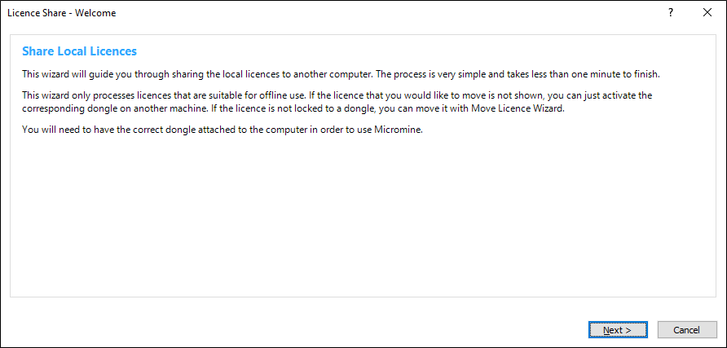Click the 'Licence Share - Welcome' title bar
727x348 pixels.
click(x=245, y=13)
